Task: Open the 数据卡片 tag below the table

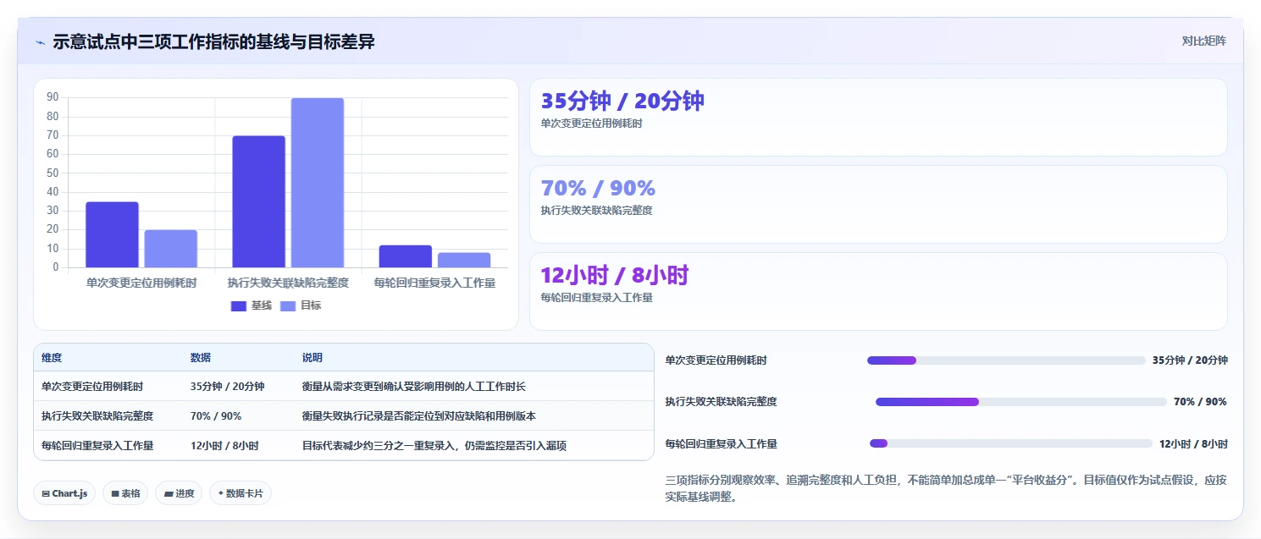Action: tap(241, 493)
